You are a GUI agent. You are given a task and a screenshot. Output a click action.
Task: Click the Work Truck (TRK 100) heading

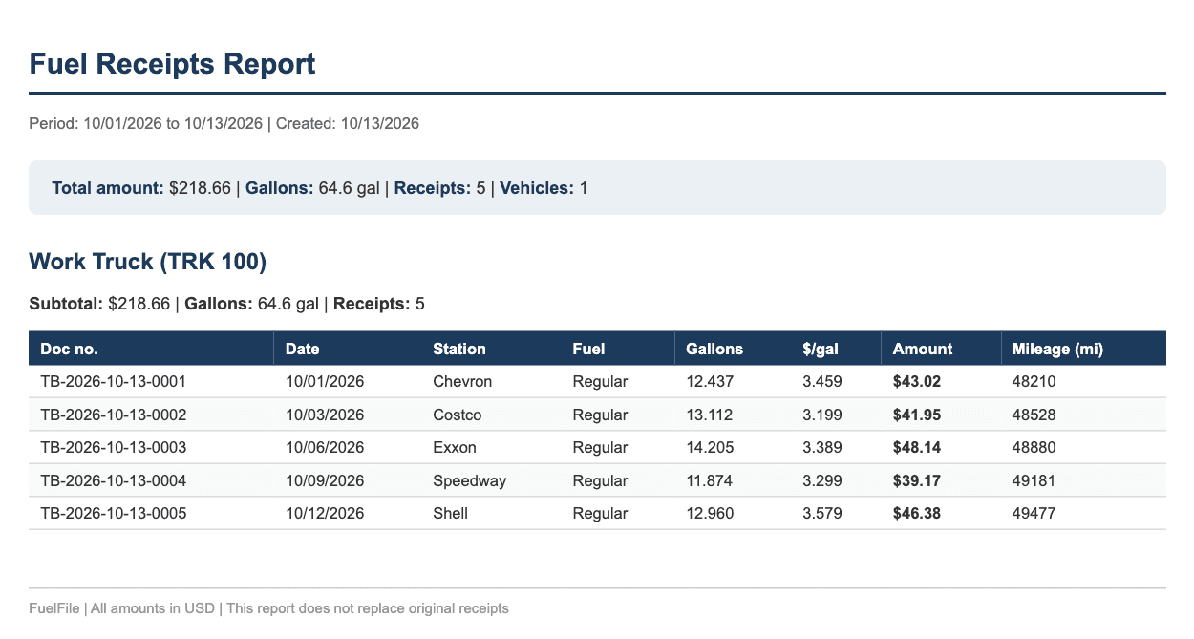(147, 262)
